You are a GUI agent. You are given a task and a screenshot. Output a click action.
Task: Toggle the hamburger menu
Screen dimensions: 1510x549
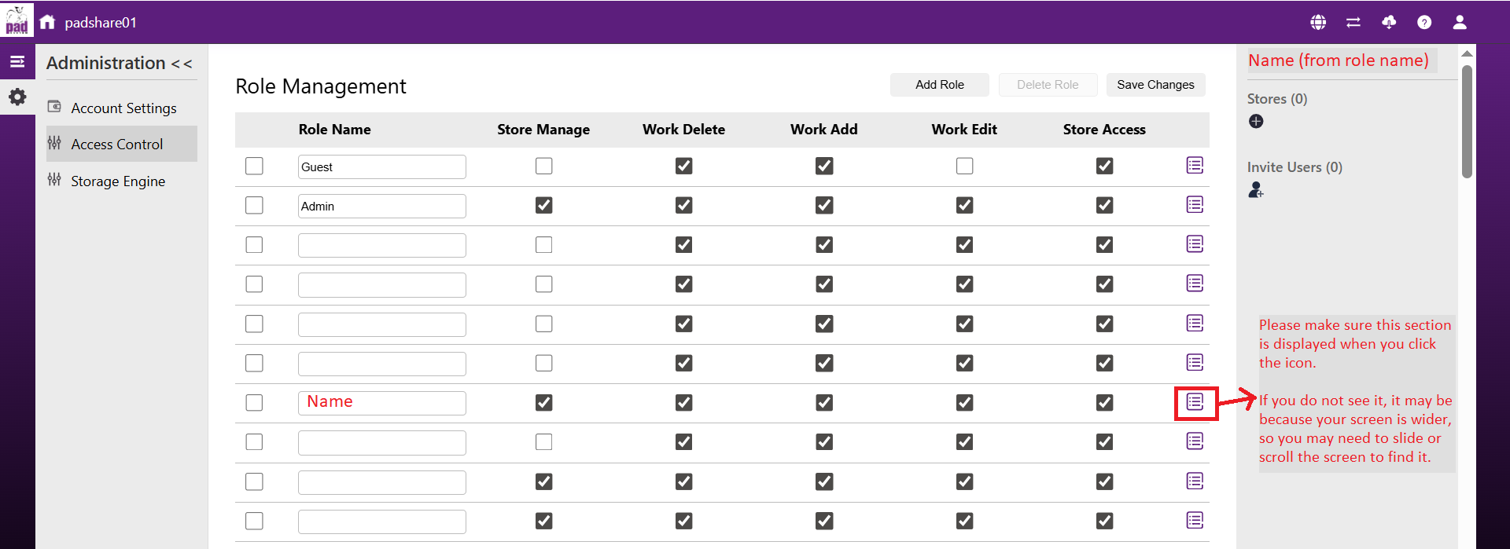17,61
